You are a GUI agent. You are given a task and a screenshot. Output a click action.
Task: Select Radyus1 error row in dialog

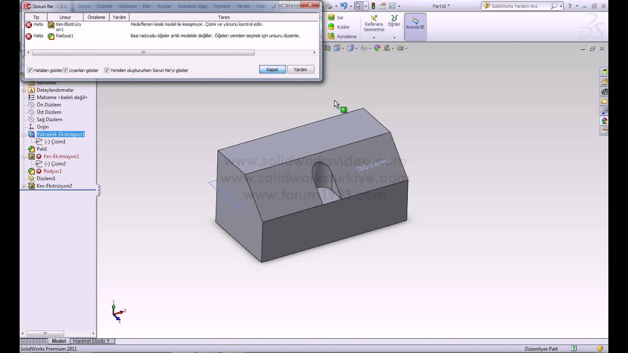(171, 36)
